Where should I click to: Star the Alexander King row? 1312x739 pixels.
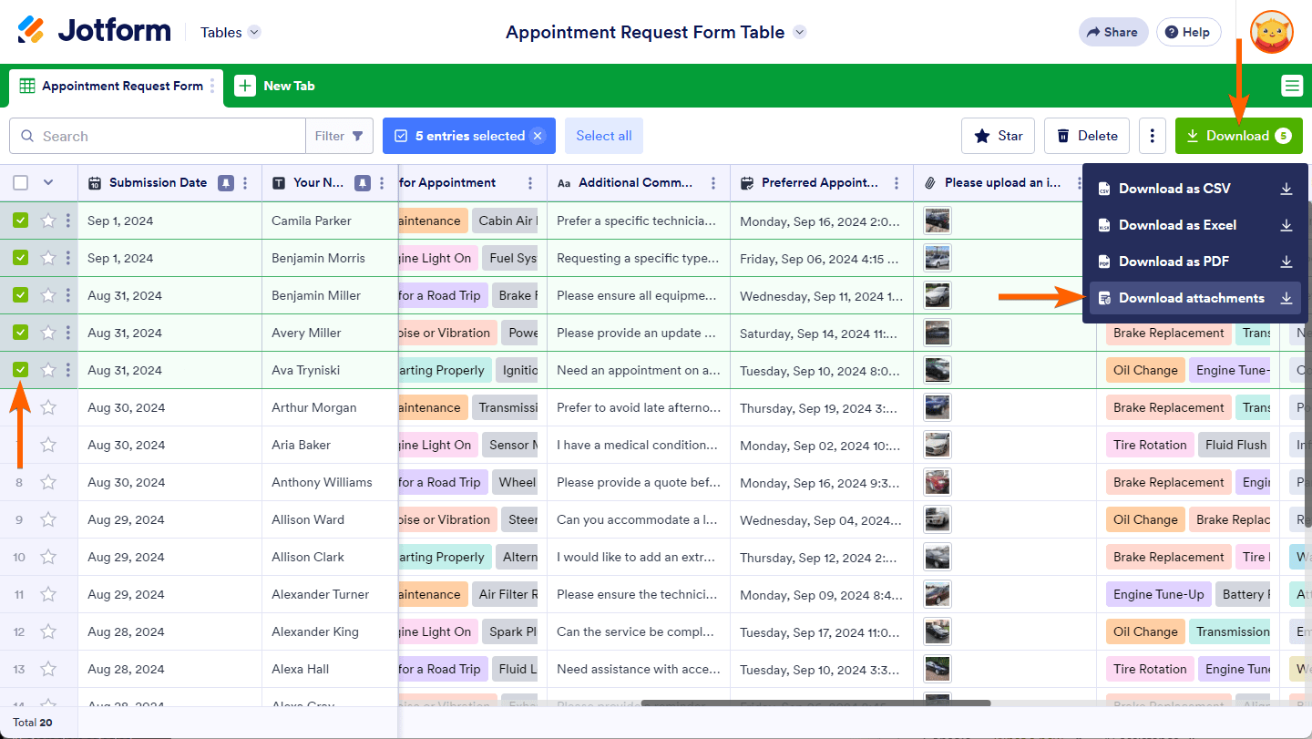pyautogui.click(x=48, y=631)
